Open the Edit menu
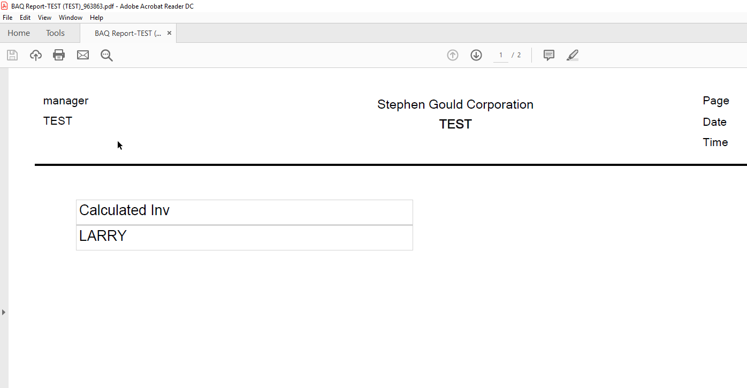The image size is (747, 388). pos(25,18)
